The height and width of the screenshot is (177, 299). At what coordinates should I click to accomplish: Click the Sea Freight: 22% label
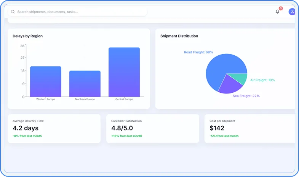[246, 96]
